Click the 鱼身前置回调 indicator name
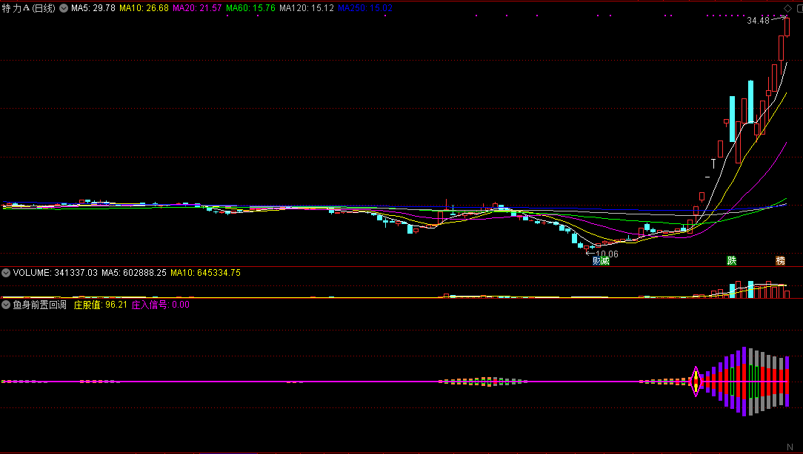 (40, 305)
